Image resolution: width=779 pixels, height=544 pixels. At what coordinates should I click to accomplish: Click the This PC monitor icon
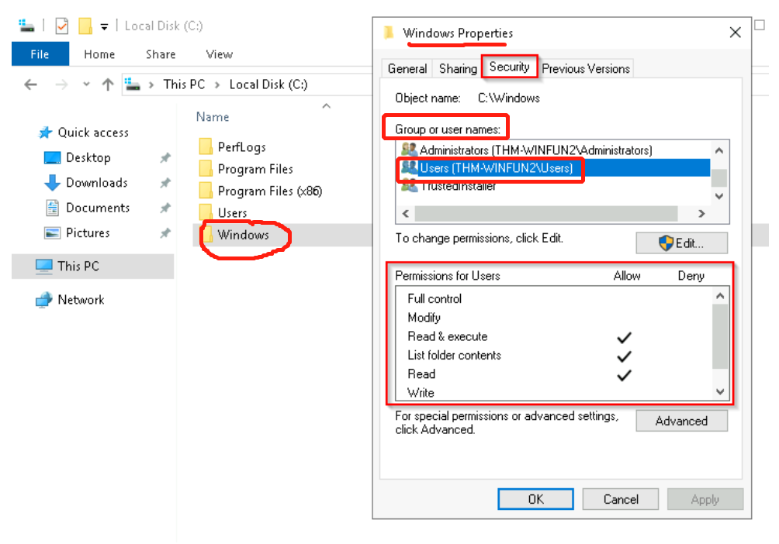click(x=44, y=266)
